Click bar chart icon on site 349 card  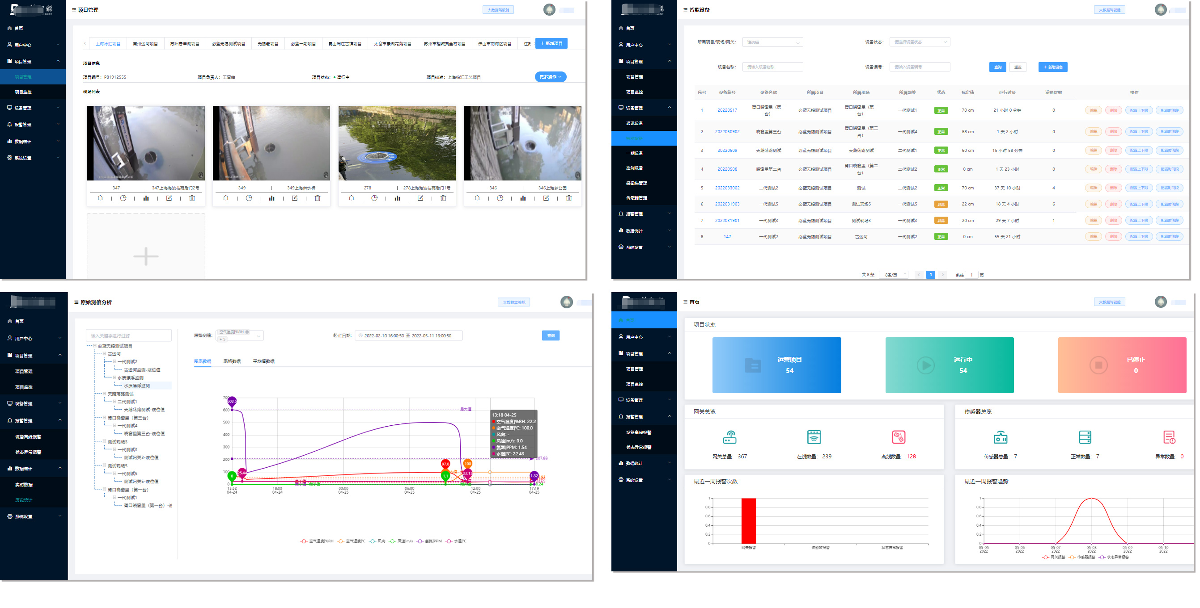[271, 198]
